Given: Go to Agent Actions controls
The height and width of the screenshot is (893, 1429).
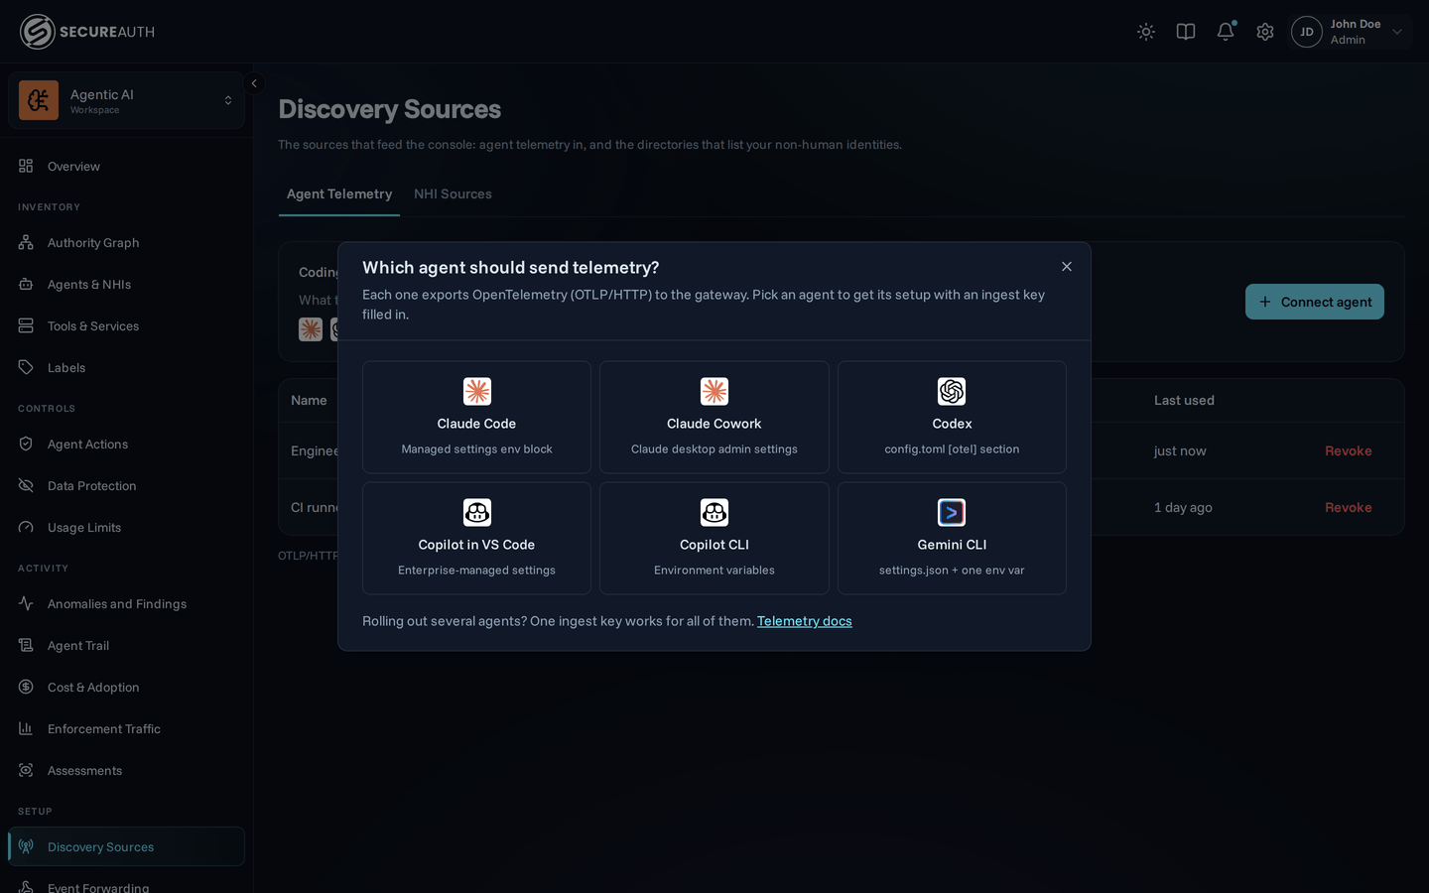Looking at the screenshot, I should coord(126,444).
